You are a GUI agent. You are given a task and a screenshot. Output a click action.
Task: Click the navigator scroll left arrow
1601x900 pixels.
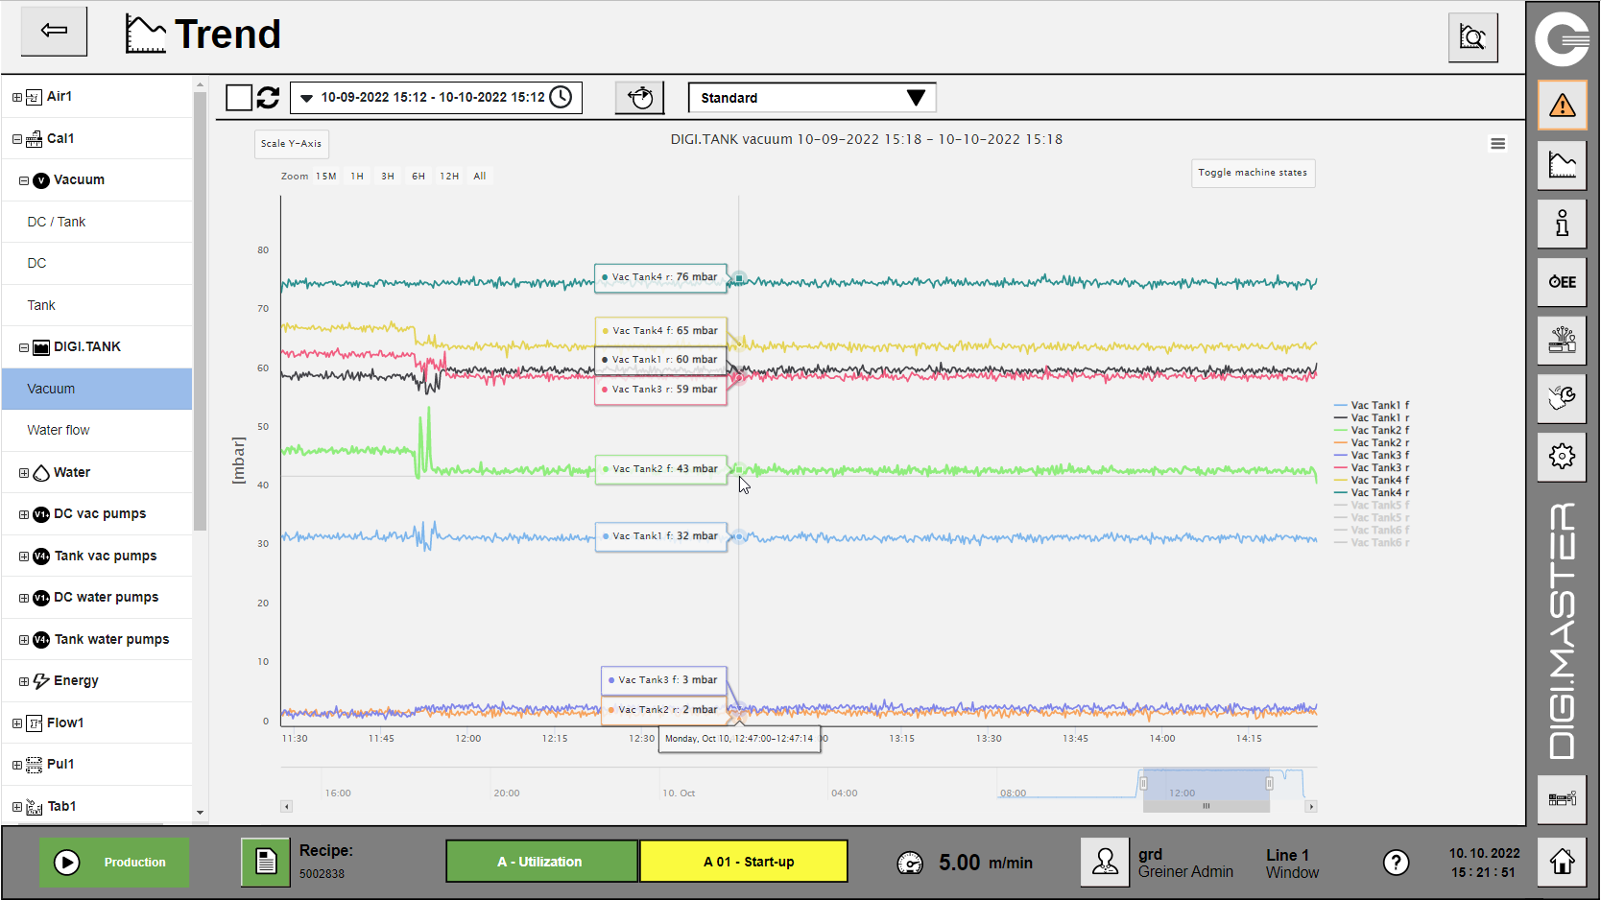286,807
